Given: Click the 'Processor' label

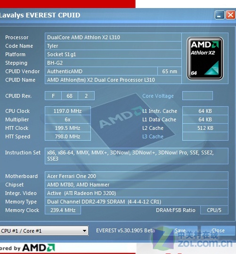Looking at the screenshot, I should click(17, 37).
